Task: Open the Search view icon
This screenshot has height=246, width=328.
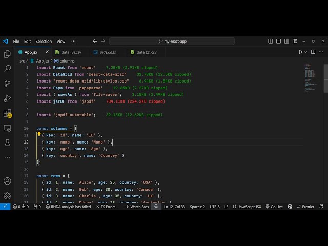Action: [x=7, y=68]
